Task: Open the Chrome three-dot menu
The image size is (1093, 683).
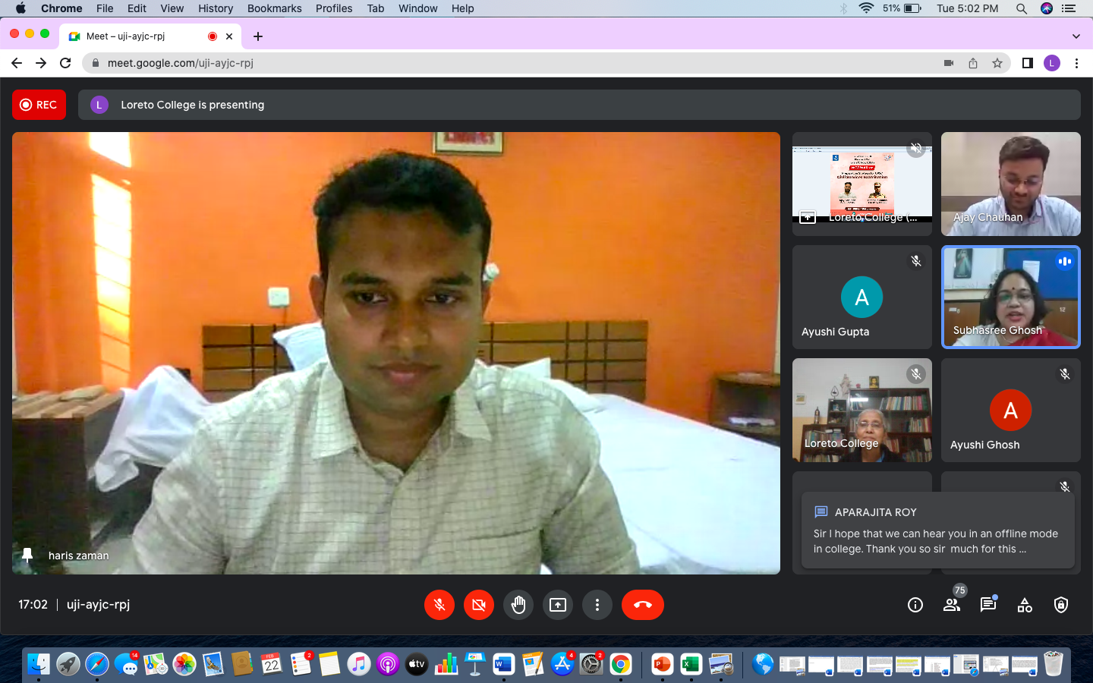Action: tap(1076, 63)
